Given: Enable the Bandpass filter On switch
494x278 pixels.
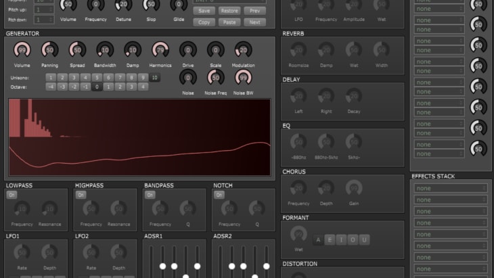Looking at the screenshot, I should coord(150,195).
